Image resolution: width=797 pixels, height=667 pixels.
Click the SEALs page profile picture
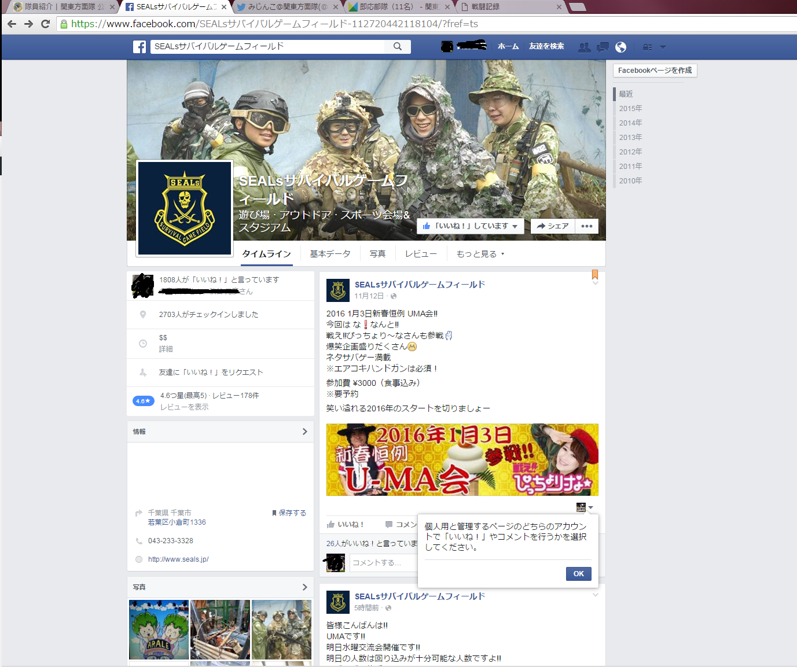185,208
